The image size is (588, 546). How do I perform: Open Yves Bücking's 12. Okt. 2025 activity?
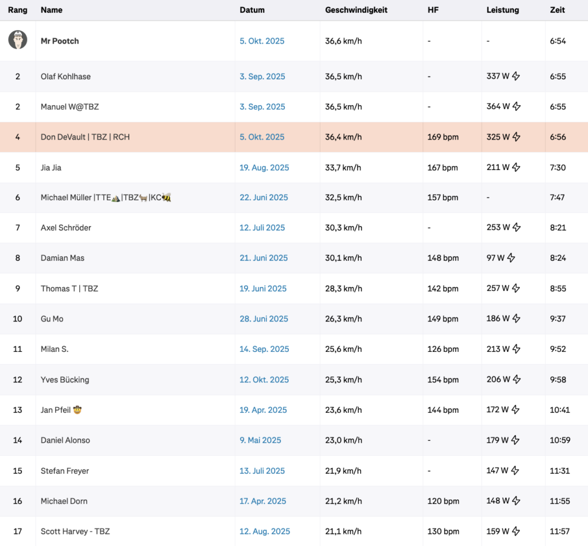pyautogui.click(x=264, y=380)
